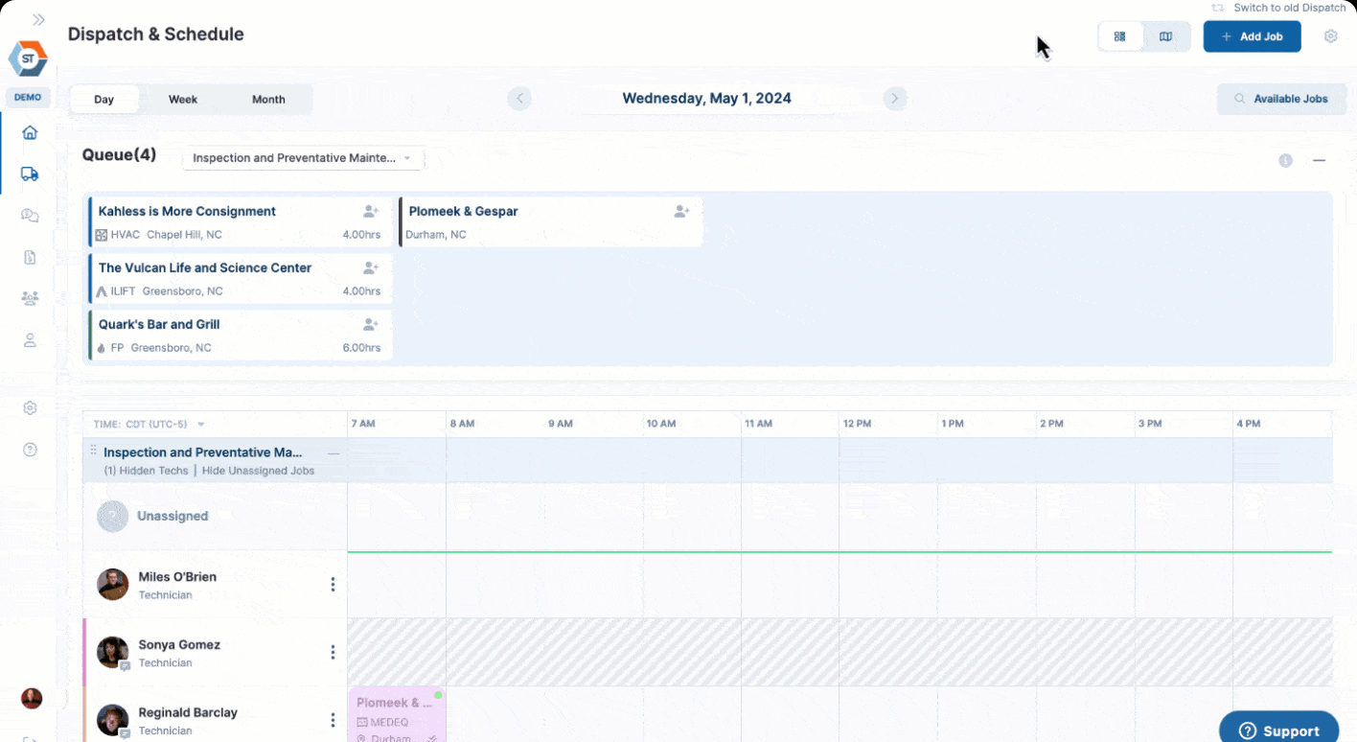Open the dispatch truck icon in sidebar
Viewport: 1357px width, 742px height.
pos(30,174)
